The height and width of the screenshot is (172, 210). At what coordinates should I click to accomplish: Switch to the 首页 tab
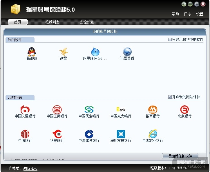click(18, 22)
